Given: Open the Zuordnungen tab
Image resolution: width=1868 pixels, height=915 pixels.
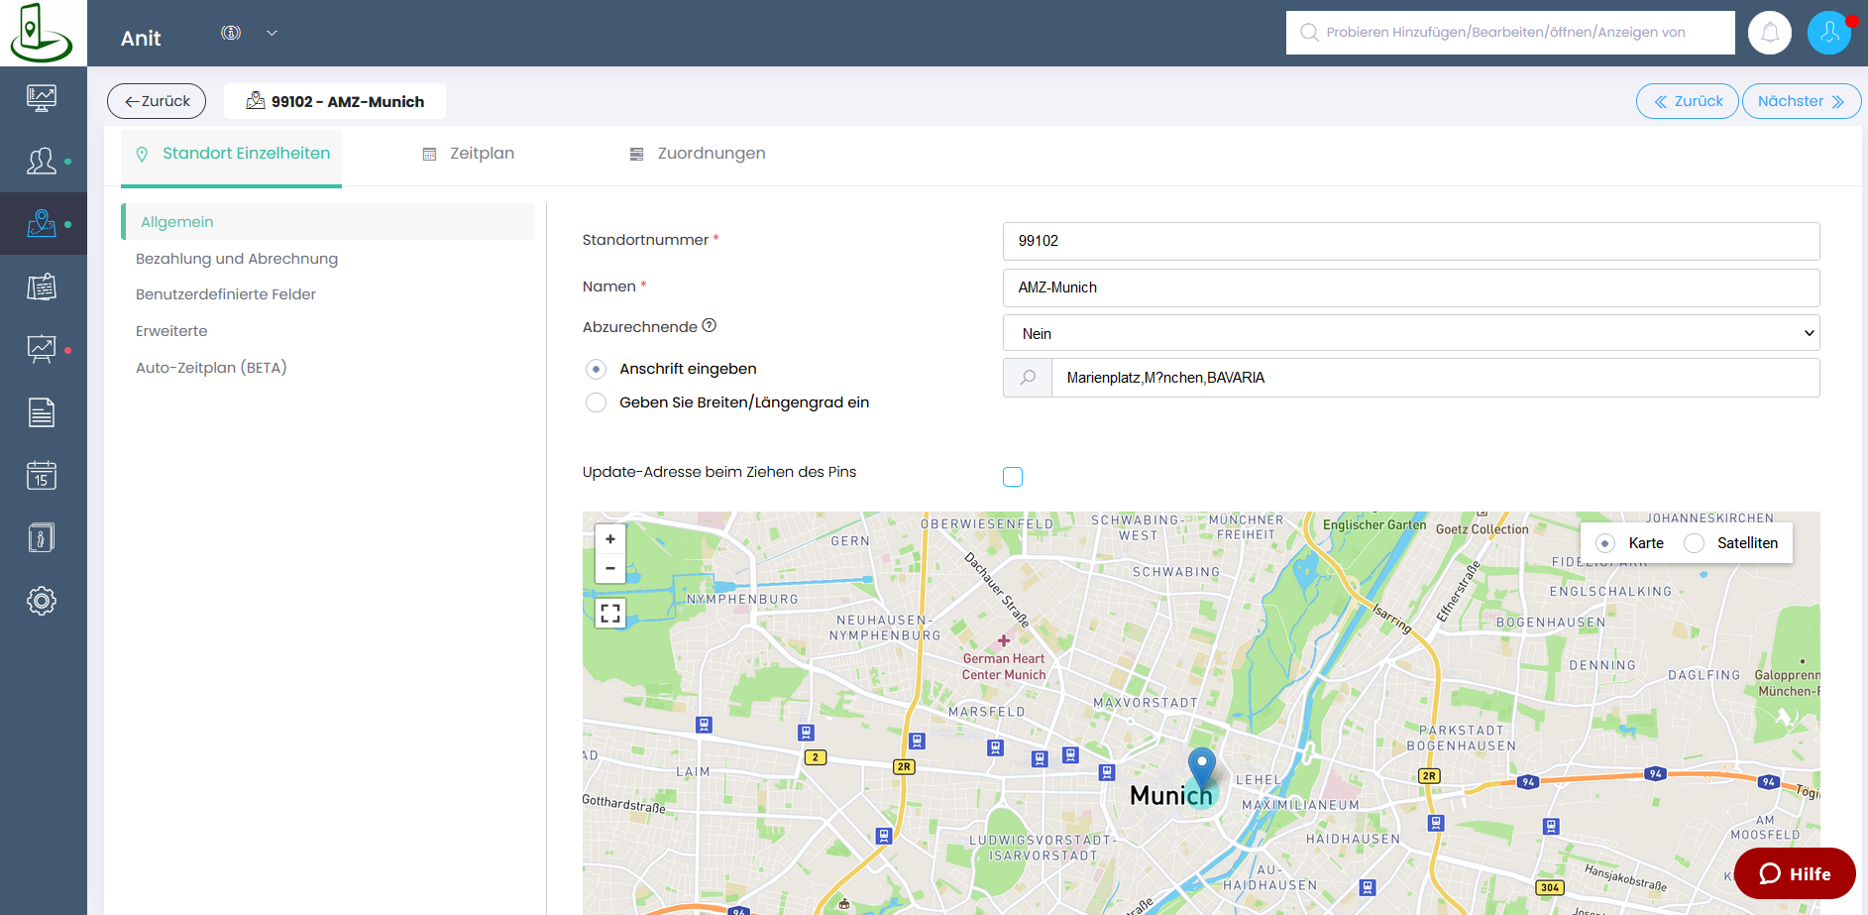Looking at the screenshot, I should (698, 154).
